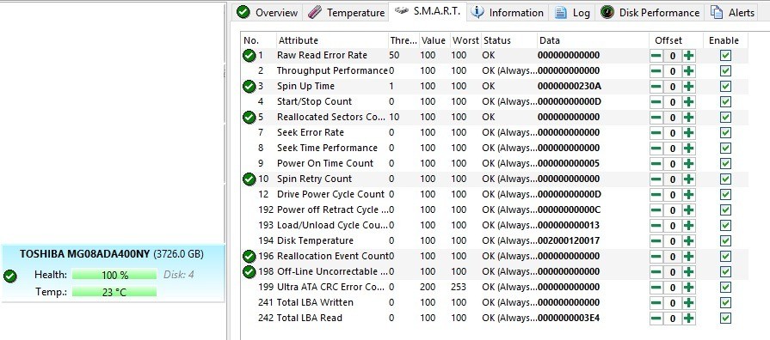Open the Disk Performance tab

pyautogui.click(x=650, y=13)
